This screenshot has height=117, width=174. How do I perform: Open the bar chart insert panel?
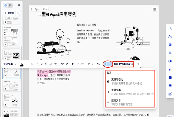[x=170, y=69]
